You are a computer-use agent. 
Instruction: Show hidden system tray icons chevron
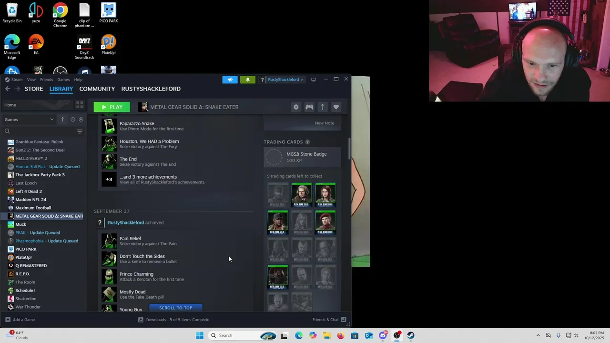[x=538, y=335]
